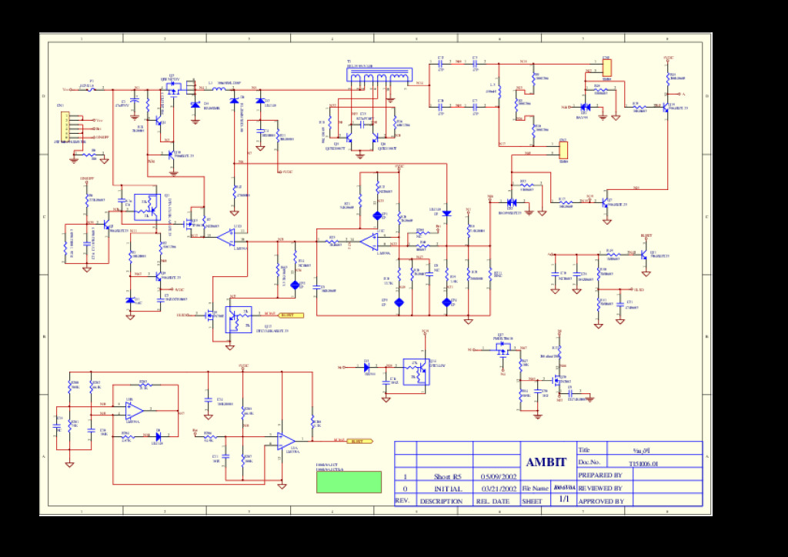Select the T1 transformer symbol

379,75
